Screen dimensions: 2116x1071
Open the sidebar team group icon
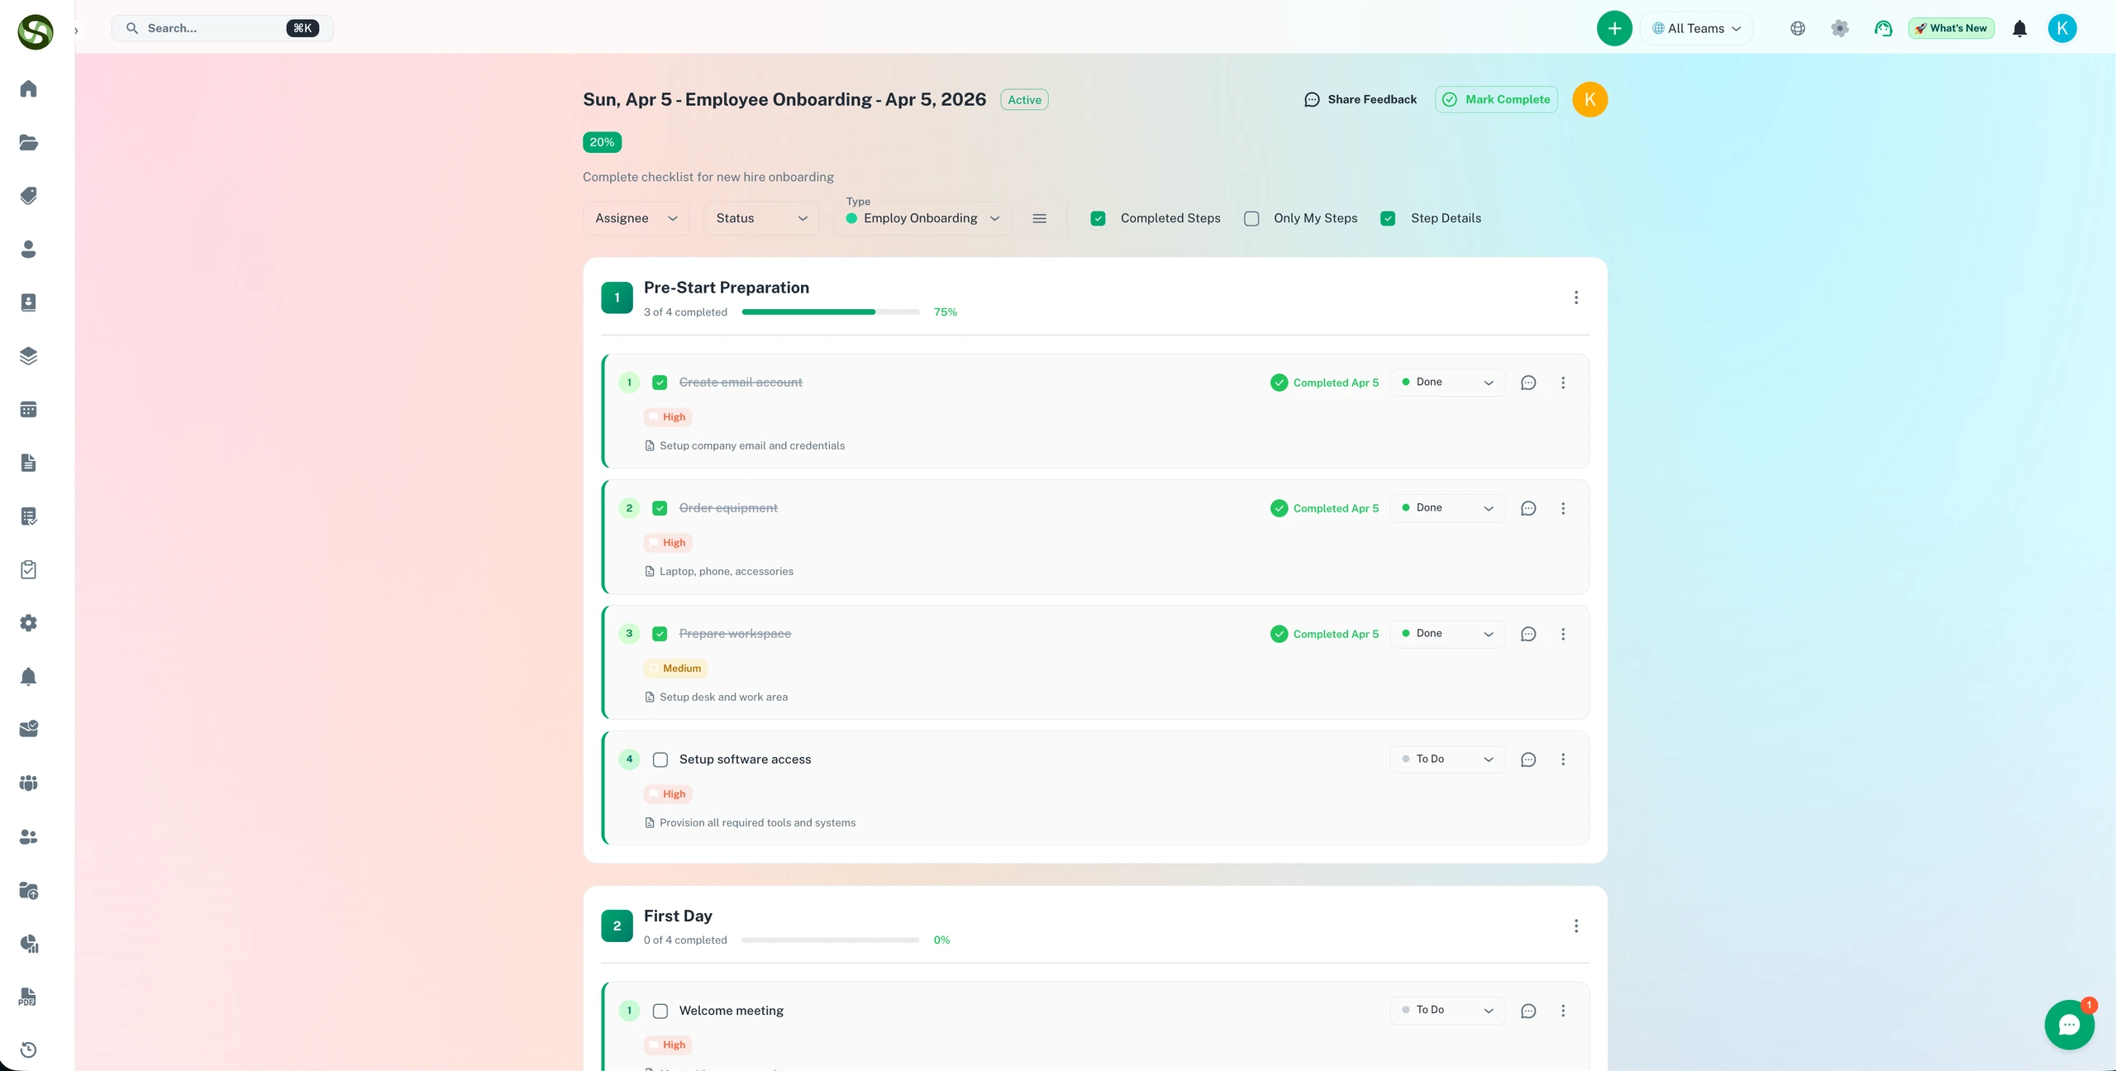pyautogui.click(x=28, y=783)
